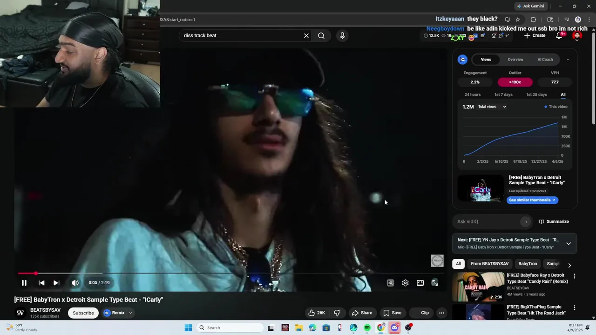Pause the video playback
Screen dimensions: 596x335
tap(24, 283)
